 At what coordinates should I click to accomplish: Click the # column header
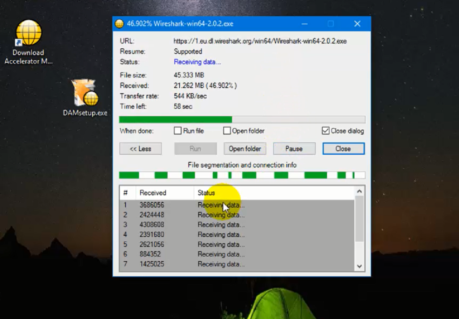point(128,193)
